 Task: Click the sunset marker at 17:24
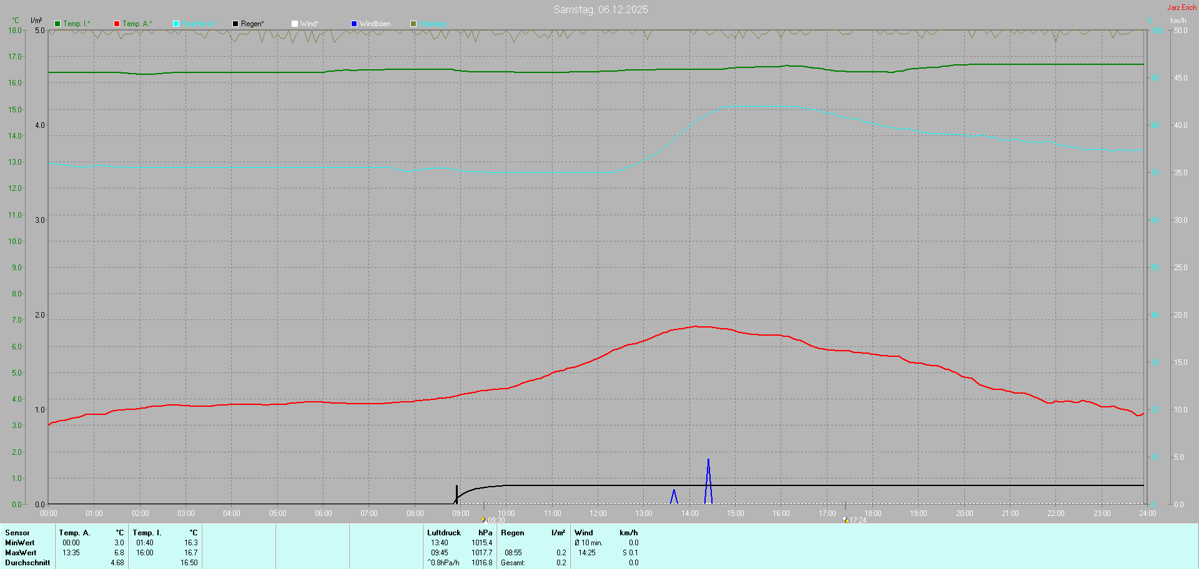coord(845,519)
